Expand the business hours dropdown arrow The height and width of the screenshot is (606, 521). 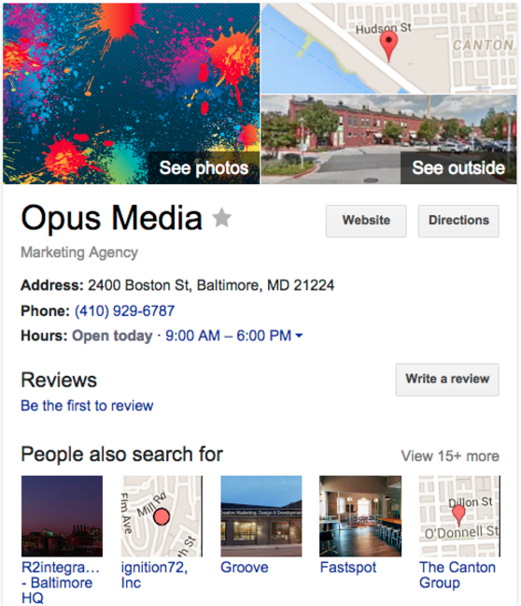[x=299, y=336]
